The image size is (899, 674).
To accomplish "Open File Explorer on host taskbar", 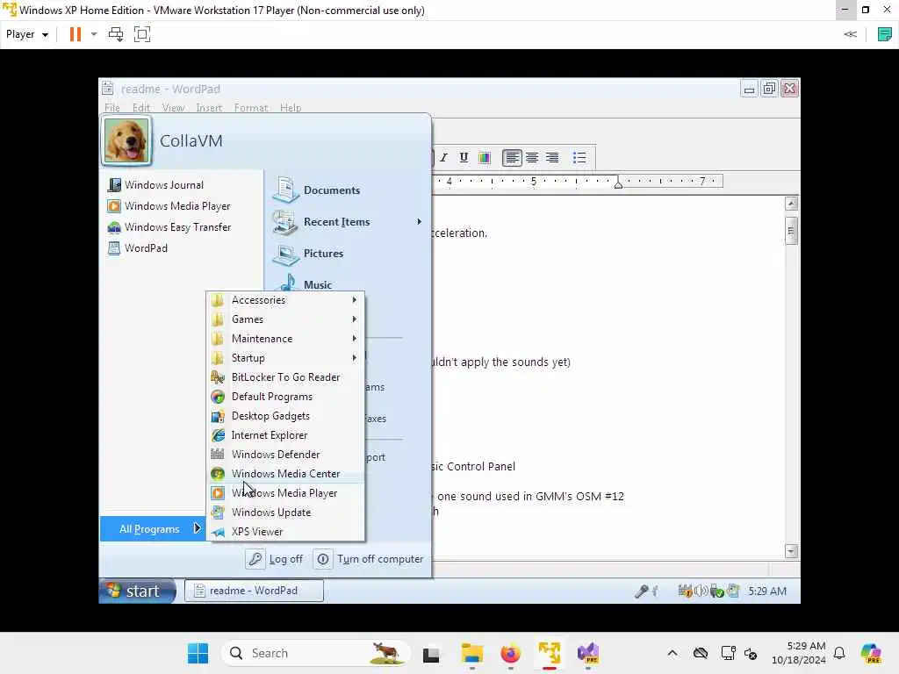I will click(x=471, y=653).
